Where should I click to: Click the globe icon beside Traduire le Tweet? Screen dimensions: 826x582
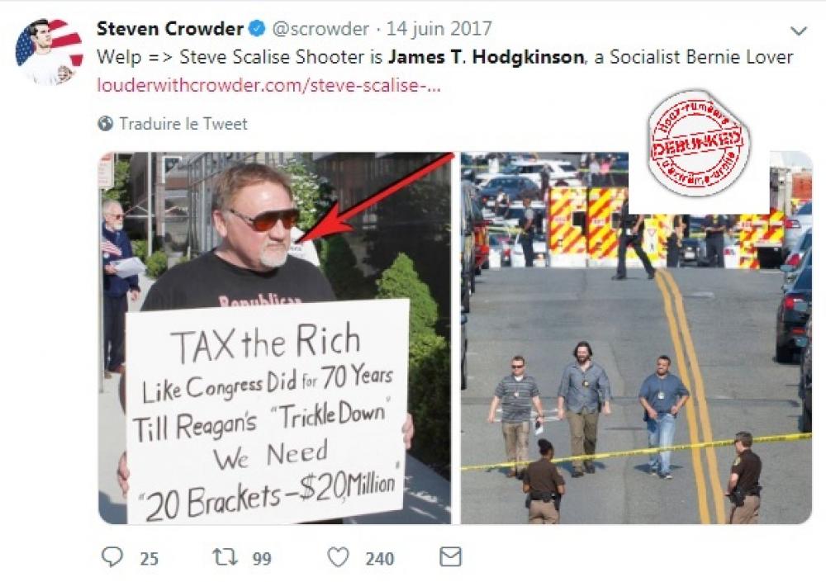click(x=106, y=123)
